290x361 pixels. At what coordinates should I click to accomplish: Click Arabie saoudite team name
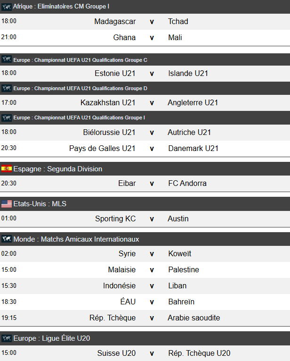click(193, 318)
